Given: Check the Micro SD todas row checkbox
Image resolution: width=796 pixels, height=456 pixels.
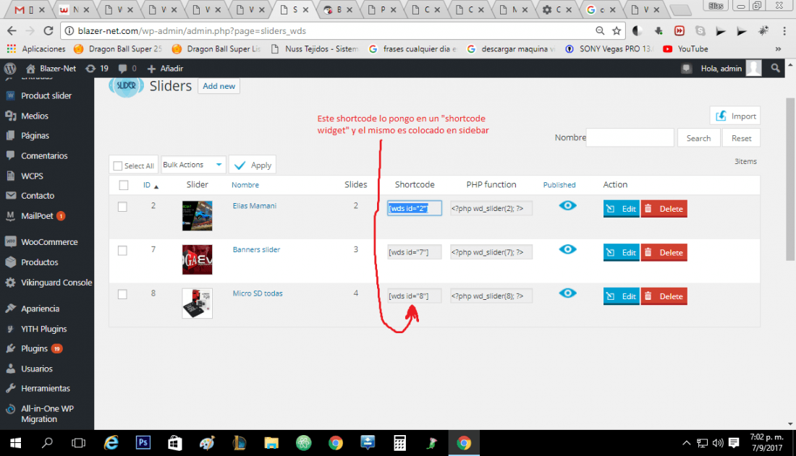Looking at the screenshot, I should (122, 294).
